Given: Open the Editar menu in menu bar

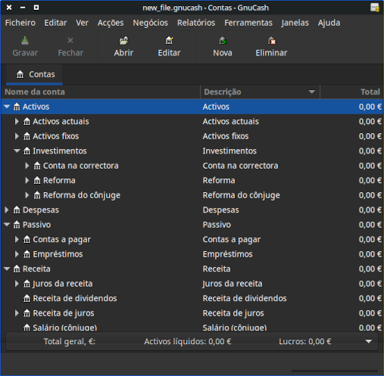Looking at the screenshot, I should coord(55,23).
